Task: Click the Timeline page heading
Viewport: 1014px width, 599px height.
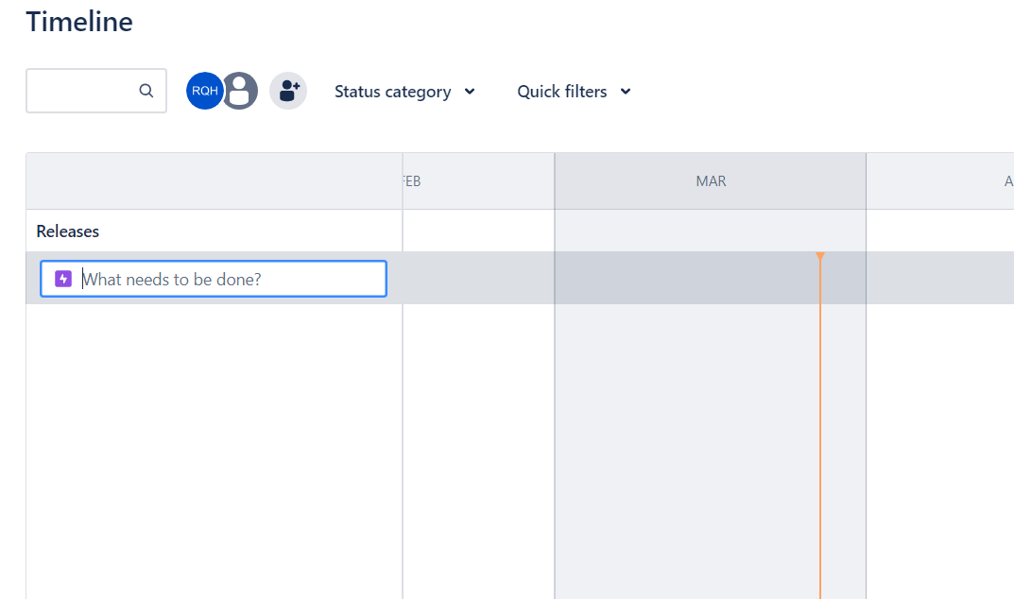Action: tap(78, 21)
